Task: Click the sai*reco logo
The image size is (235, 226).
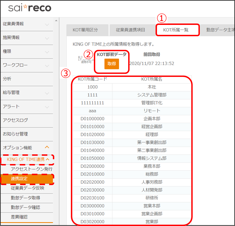Action: point(30,8)
